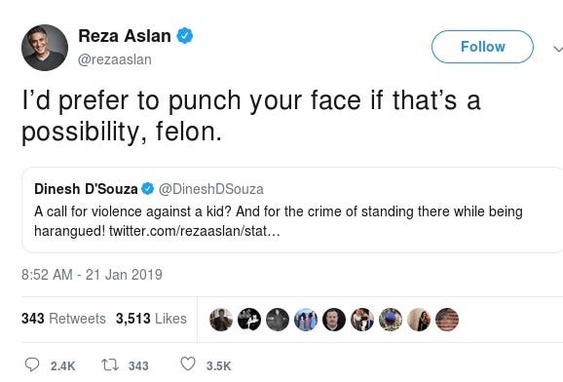Click the reply speech bubble icon

[x=32, y=364]
